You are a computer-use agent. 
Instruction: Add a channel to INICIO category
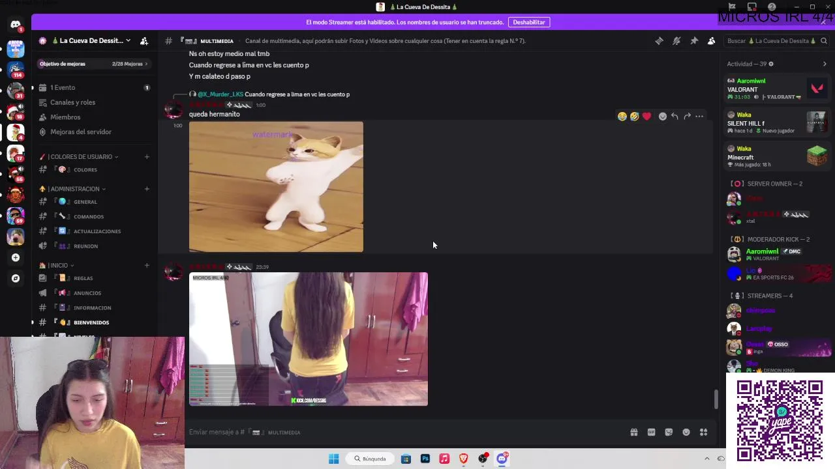(147, 265)
